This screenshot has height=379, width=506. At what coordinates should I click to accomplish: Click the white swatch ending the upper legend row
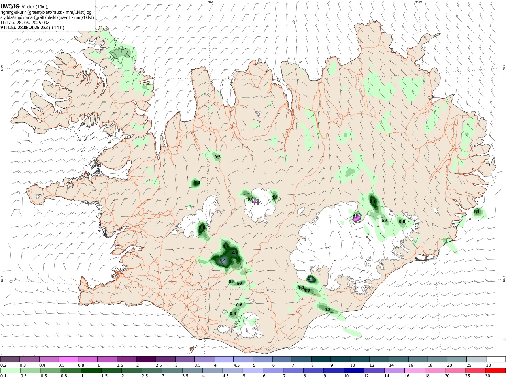(x=496, y=360)
